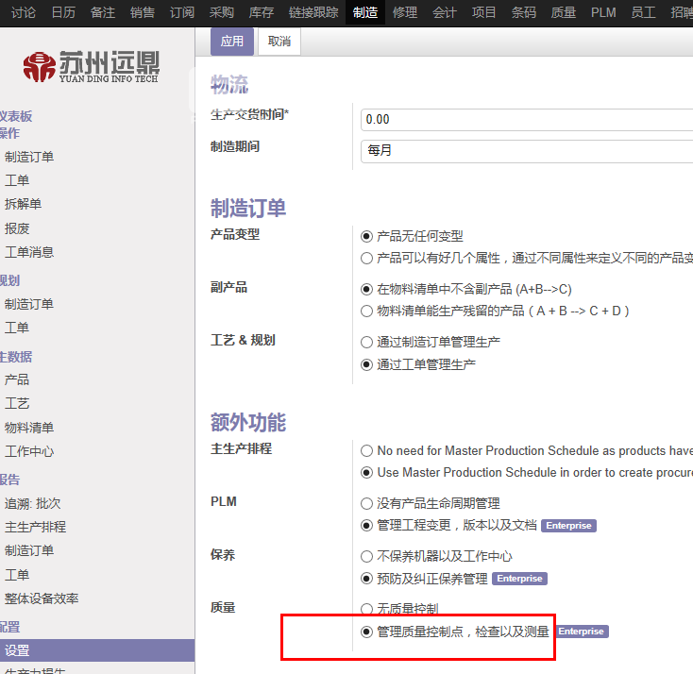Select 不保养机器以及工作中心 radio option
The width and height of the screenshot is (693, 674).
coord(366,556)
